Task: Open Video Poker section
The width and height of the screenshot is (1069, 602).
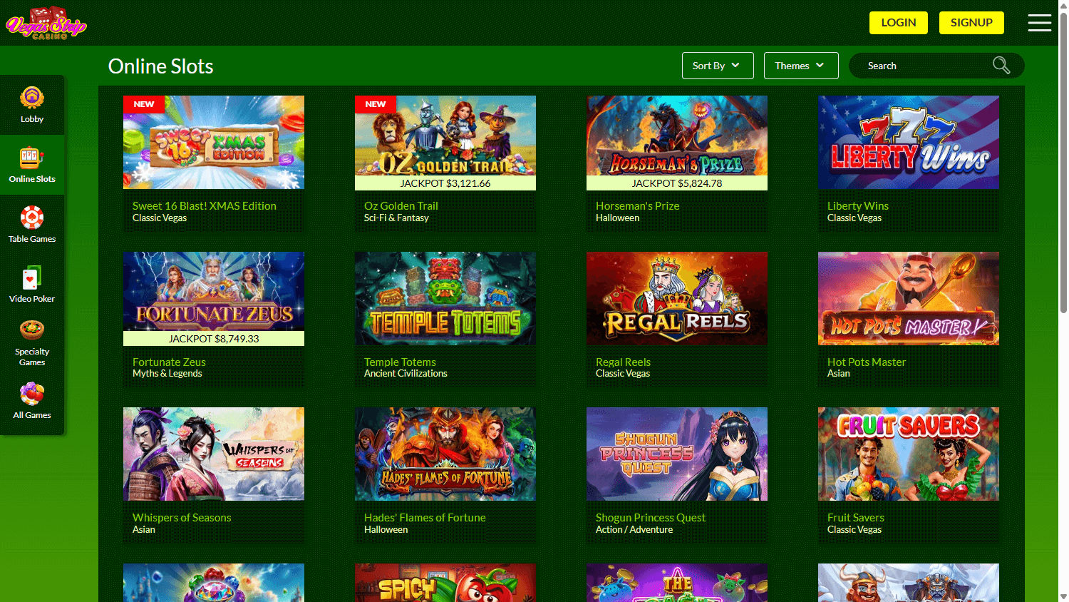Action: coord(32,282)
